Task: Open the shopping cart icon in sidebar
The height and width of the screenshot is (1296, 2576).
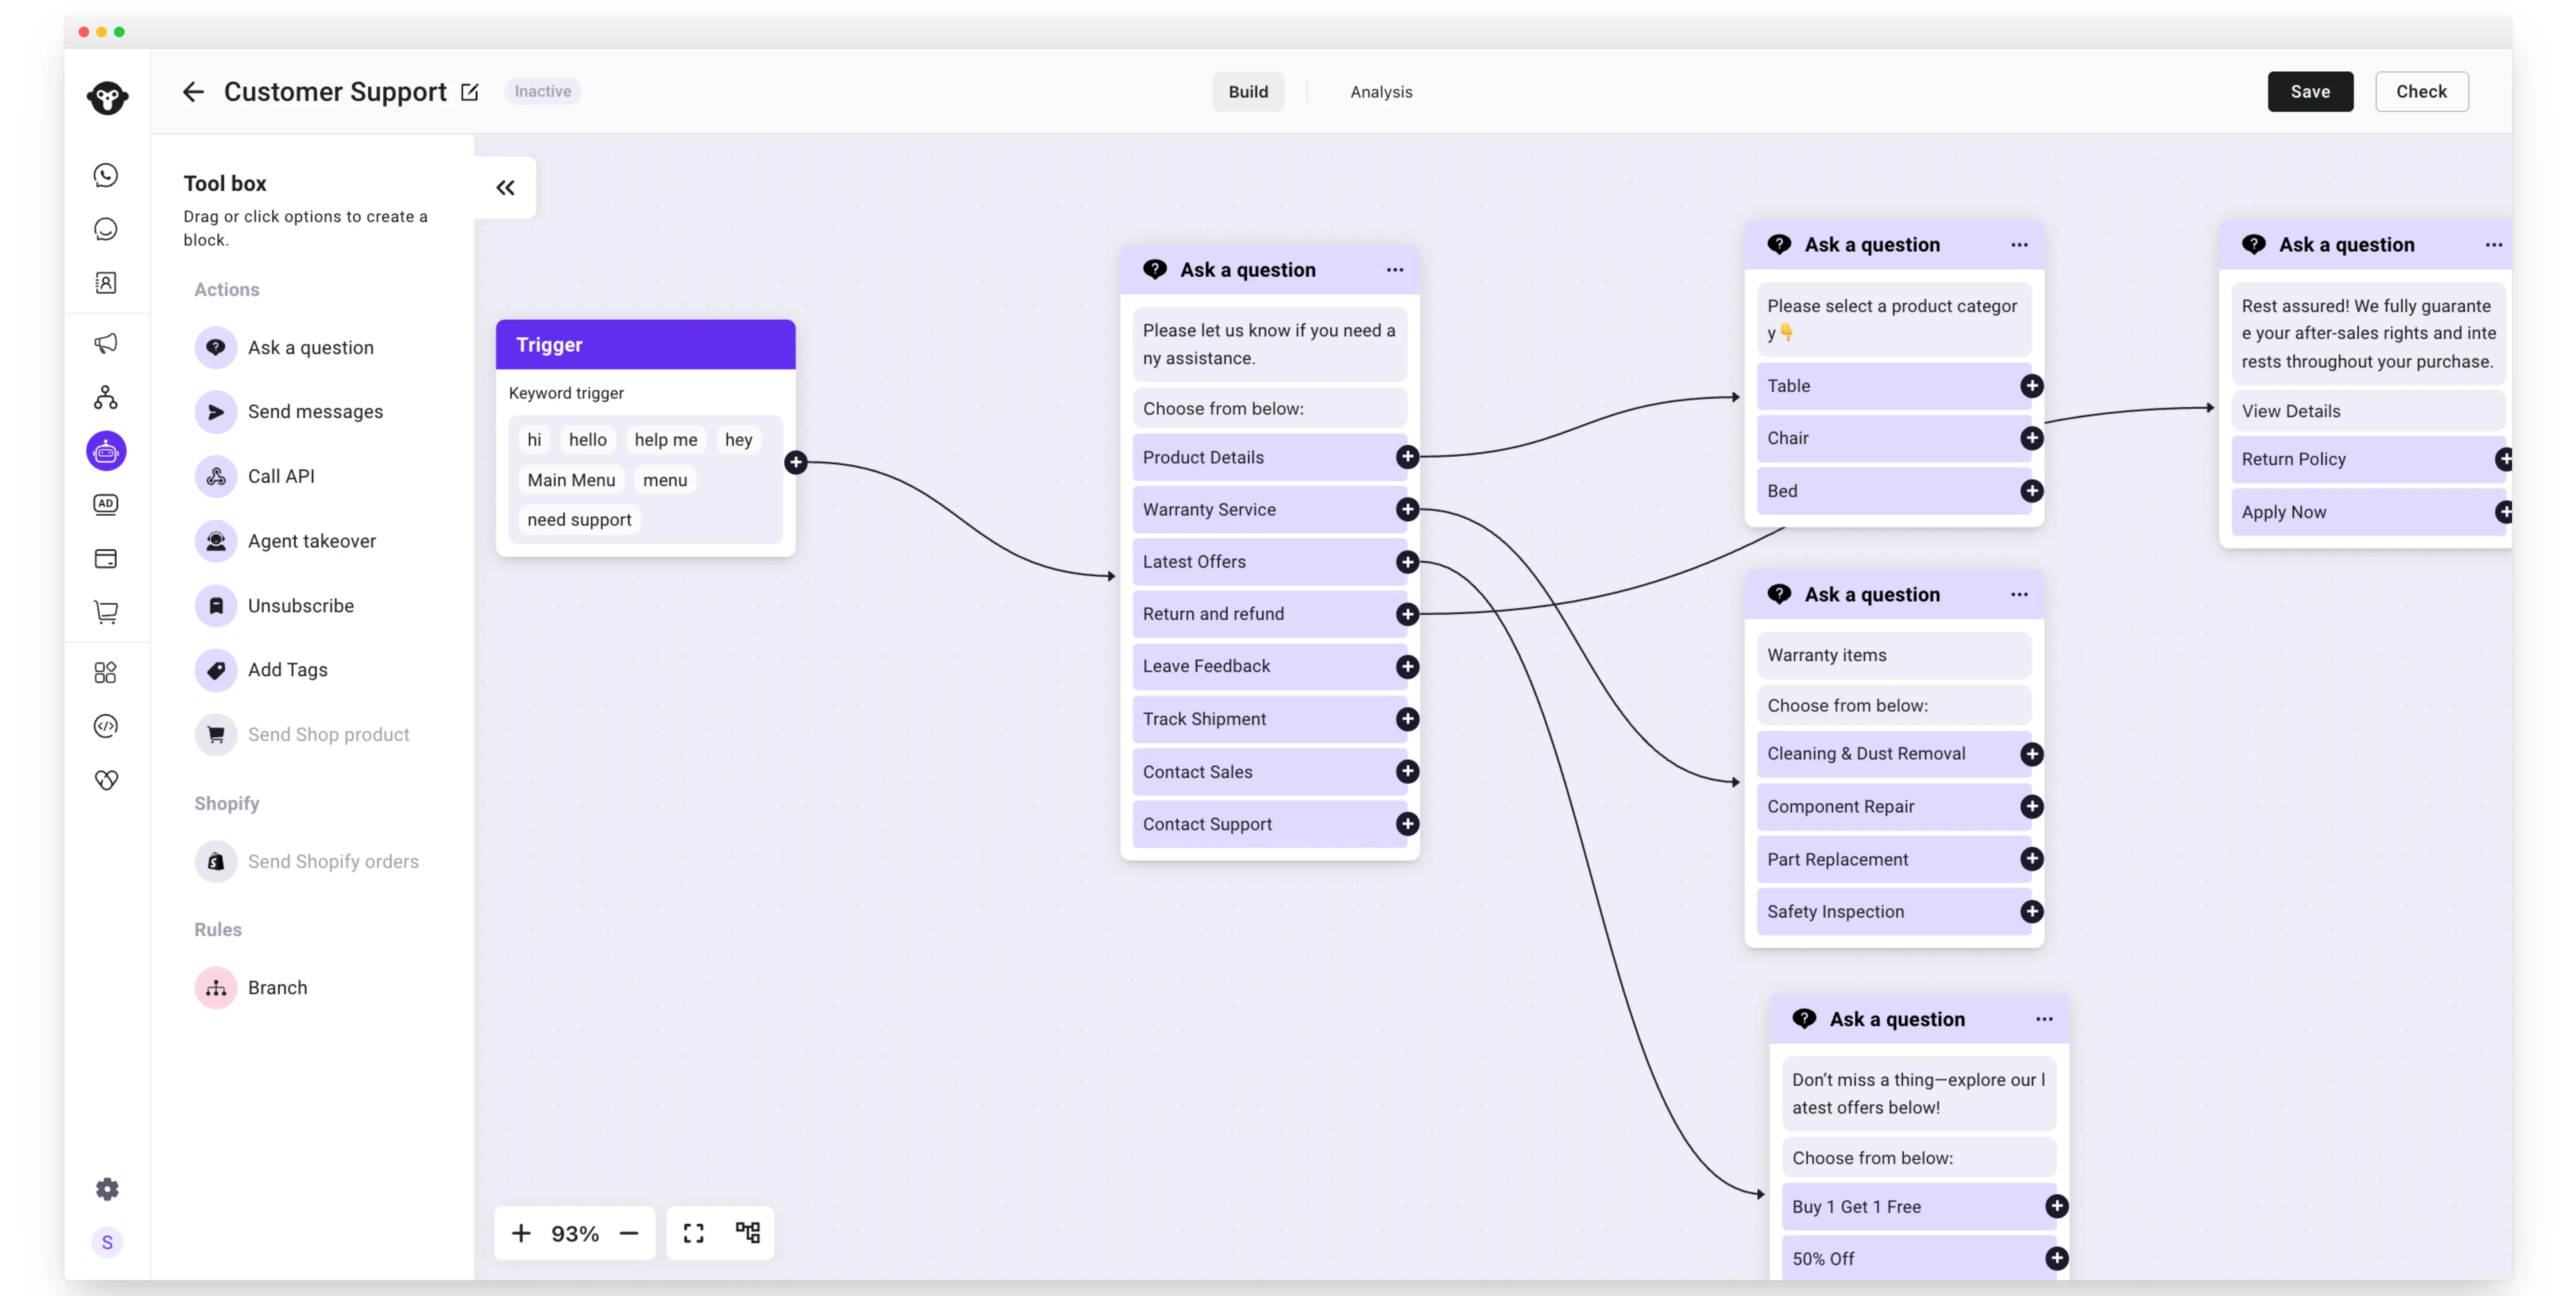Action: point(106,612)
